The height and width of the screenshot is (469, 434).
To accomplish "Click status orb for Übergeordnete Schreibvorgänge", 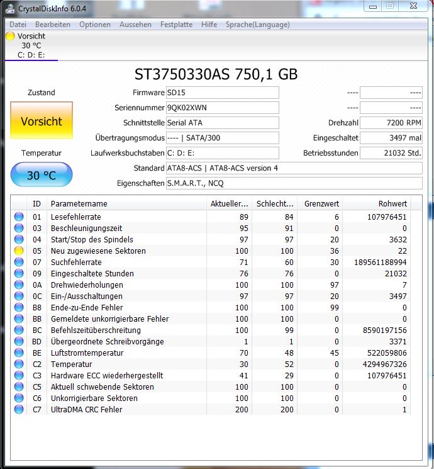I will [19, 341].
